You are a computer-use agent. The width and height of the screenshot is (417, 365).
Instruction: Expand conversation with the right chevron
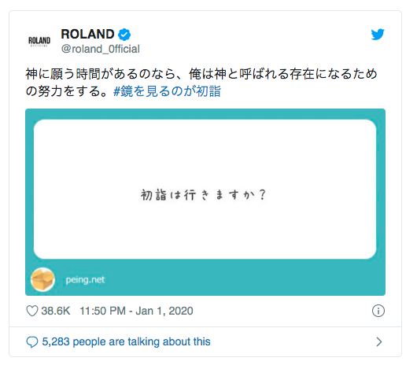pyautogui.click(x=379, y=341)
